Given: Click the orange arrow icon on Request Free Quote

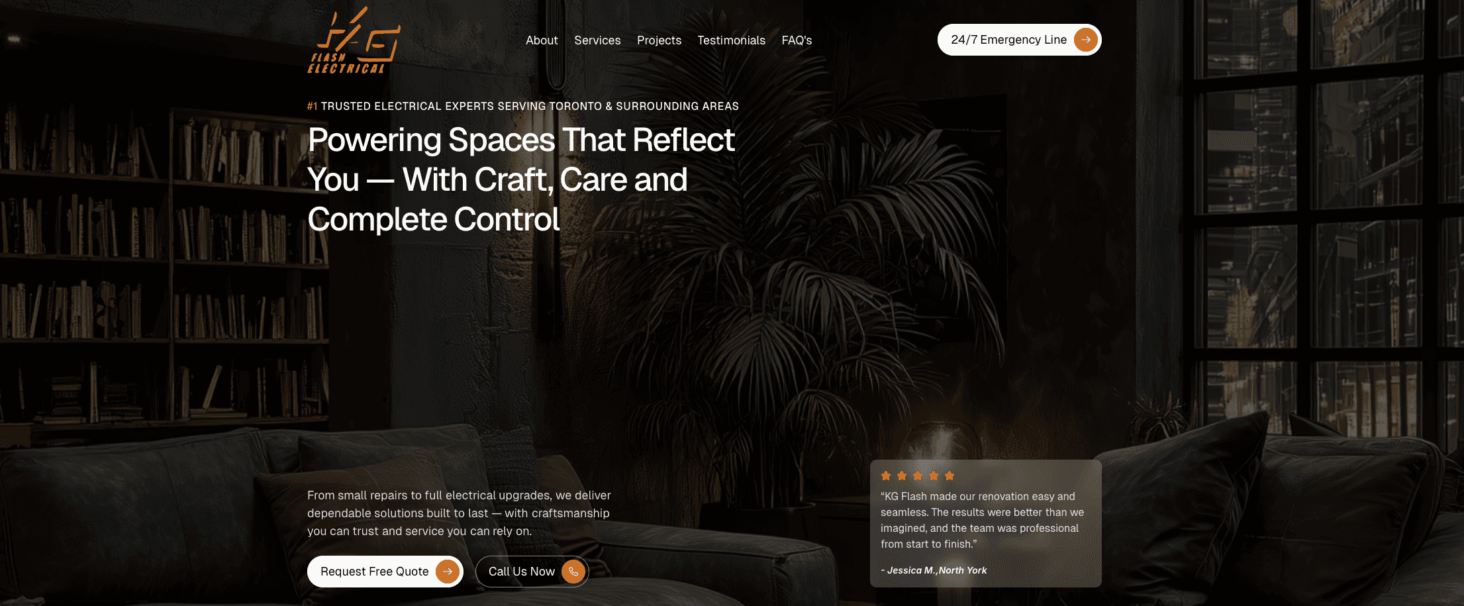Looking at the screenshot, I should 448,572.
